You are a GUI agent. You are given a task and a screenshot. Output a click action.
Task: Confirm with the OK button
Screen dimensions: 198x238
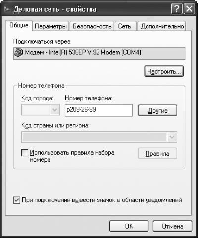point(129,226)
